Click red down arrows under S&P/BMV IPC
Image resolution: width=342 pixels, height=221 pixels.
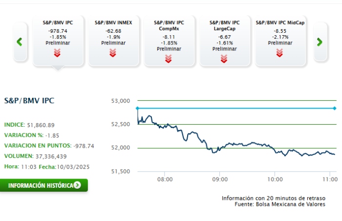click(58, 53)
